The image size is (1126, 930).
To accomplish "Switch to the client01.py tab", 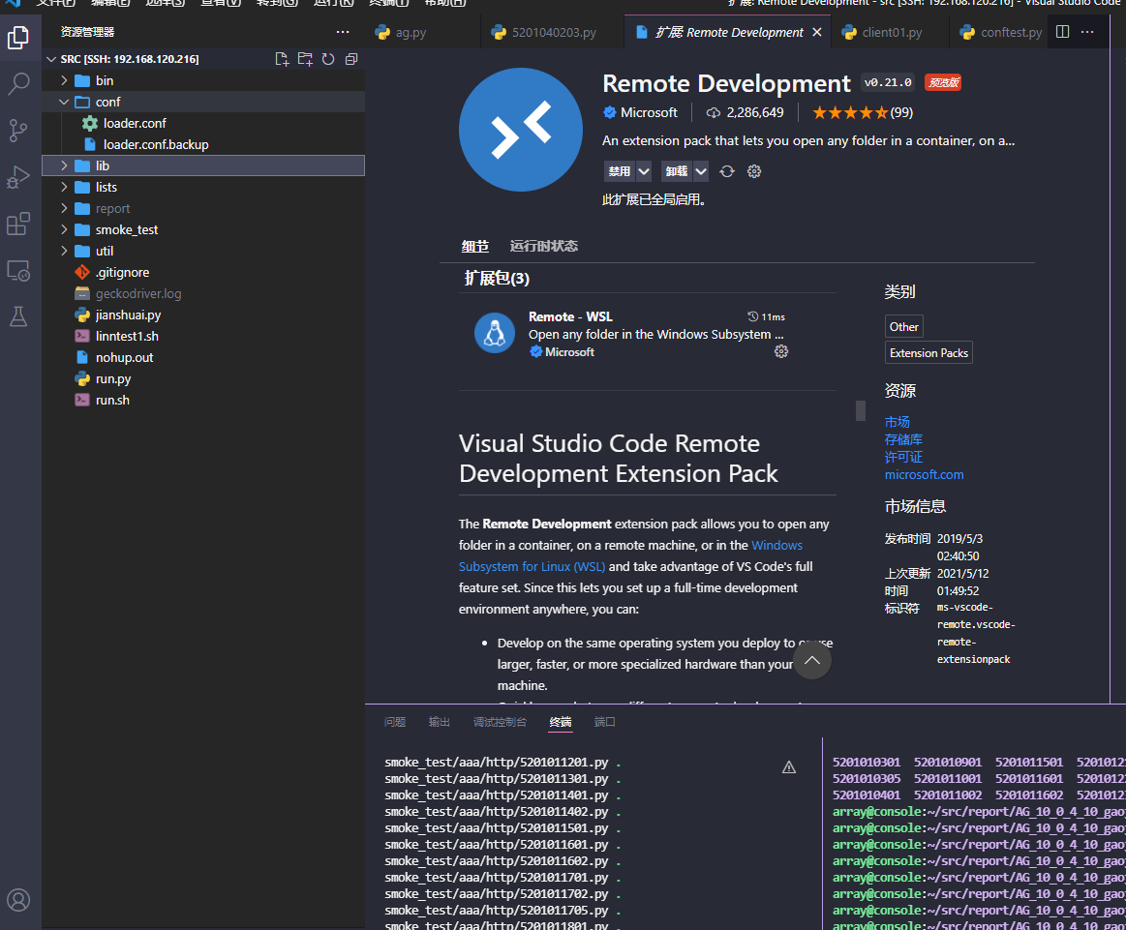I will point(892,32).
